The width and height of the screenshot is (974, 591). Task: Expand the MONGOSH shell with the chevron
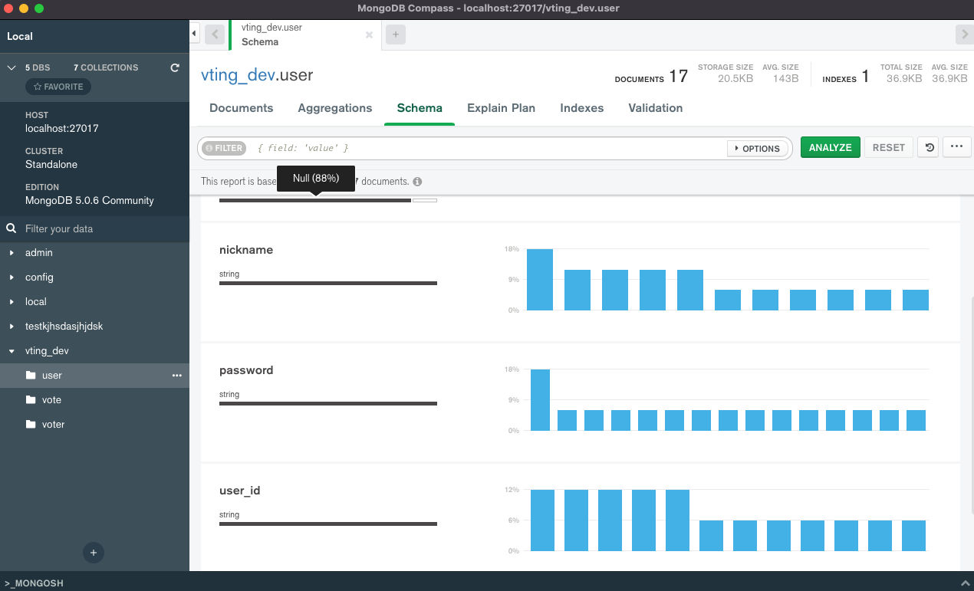coord(964,583)
